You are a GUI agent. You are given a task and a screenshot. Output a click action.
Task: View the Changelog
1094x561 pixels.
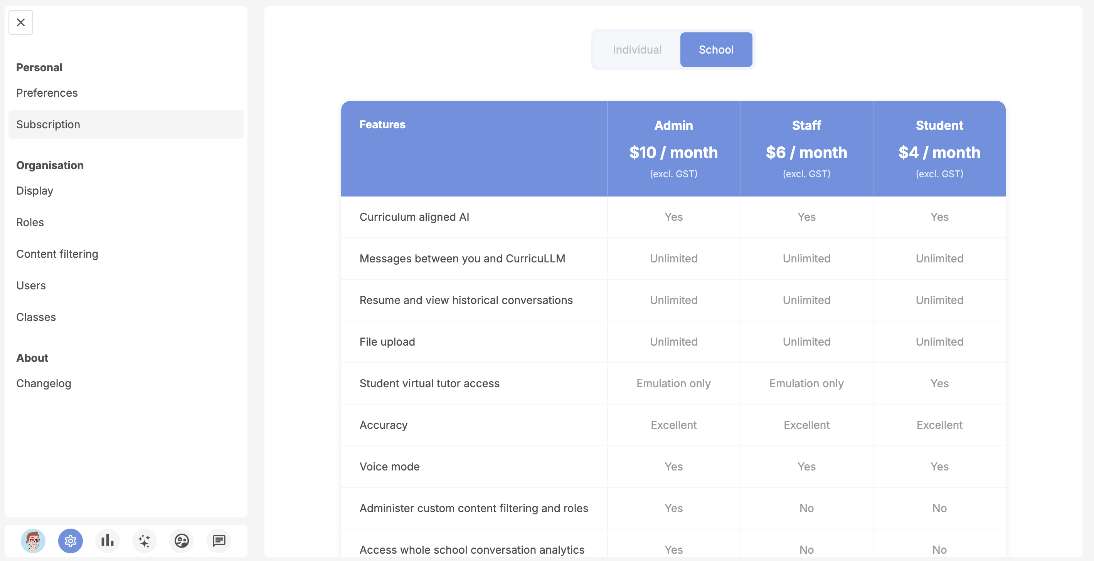43,383
